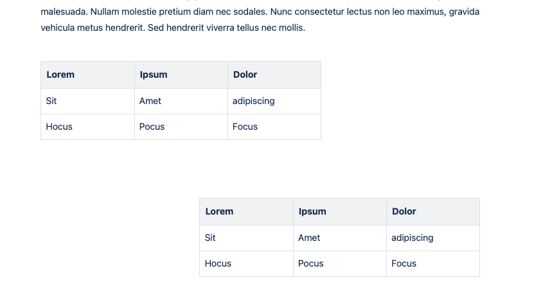Click the Amet cell in the upper table
Screen dimensions: 534x300
150,101
